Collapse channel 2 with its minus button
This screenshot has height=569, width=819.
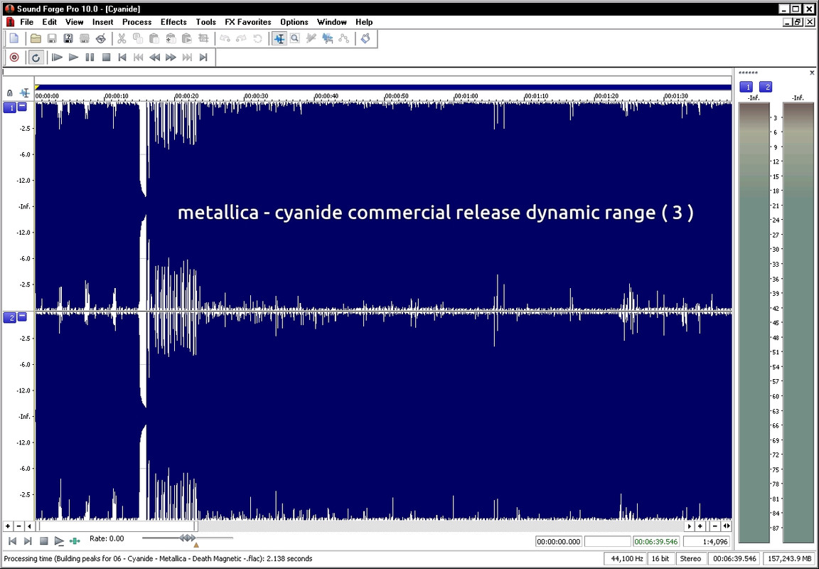pyautogui.click(x=22, y=317)
